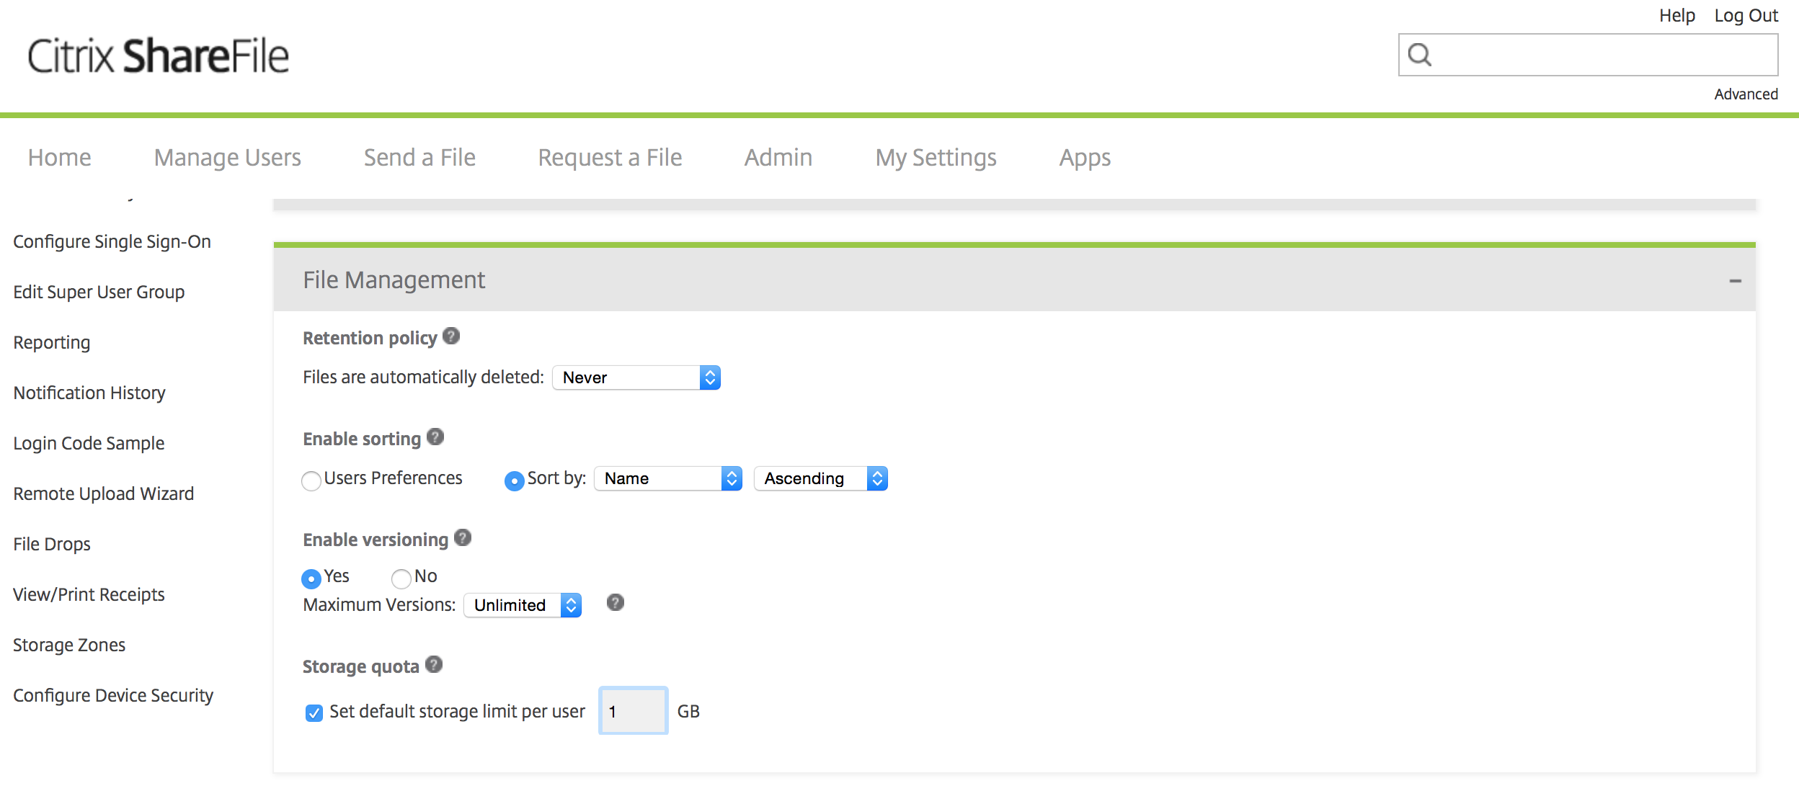Open the Maximum Versions Unlimited dropdown

523,605
